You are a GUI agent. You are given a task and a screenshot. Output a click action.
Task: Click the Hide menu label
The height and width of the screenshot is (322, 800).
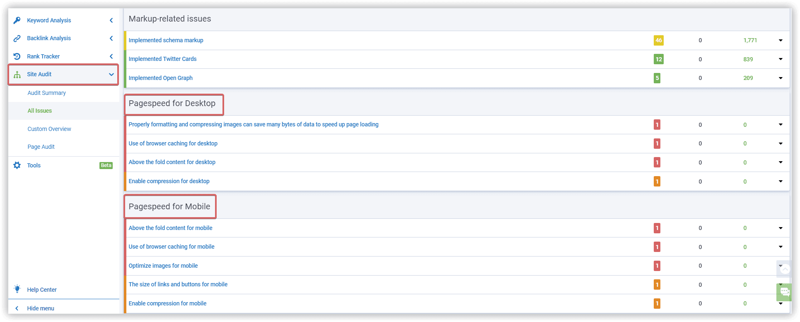point(40,308)
